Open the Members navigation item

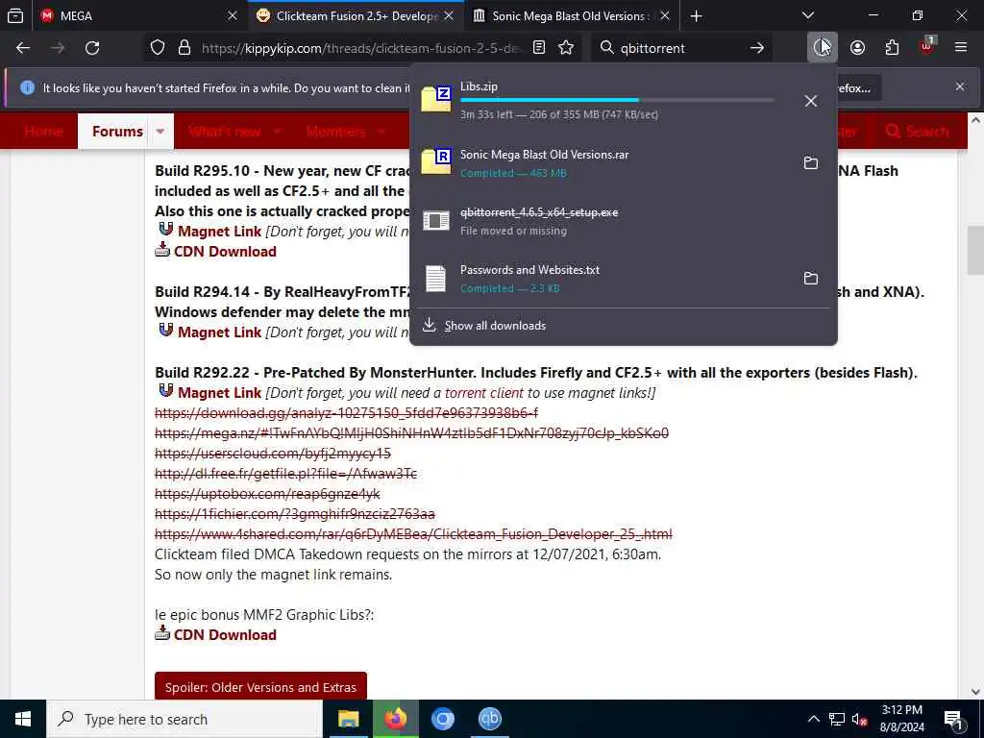click(335, 131)
